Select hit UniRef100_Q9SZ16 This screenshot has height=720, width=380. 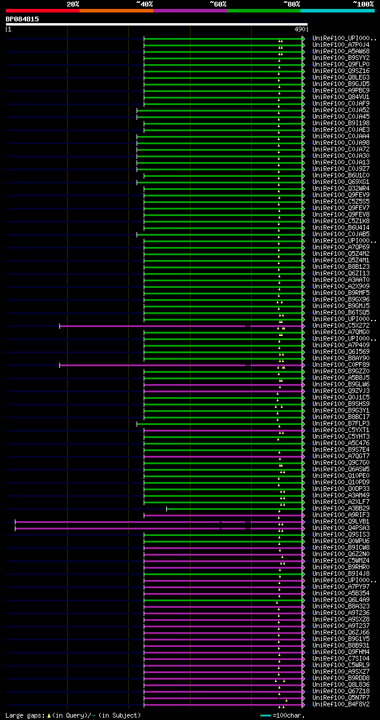tap(341, 71)
